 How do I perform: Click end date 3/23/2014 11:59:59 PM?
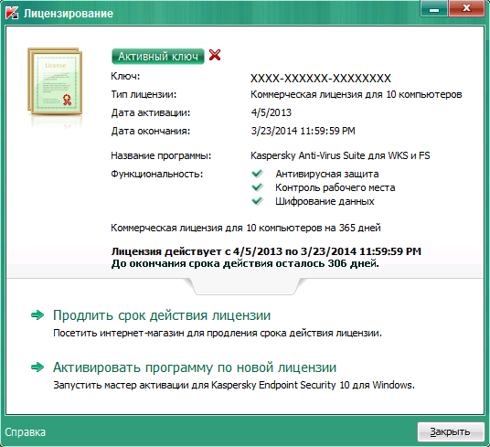(304, 131)
